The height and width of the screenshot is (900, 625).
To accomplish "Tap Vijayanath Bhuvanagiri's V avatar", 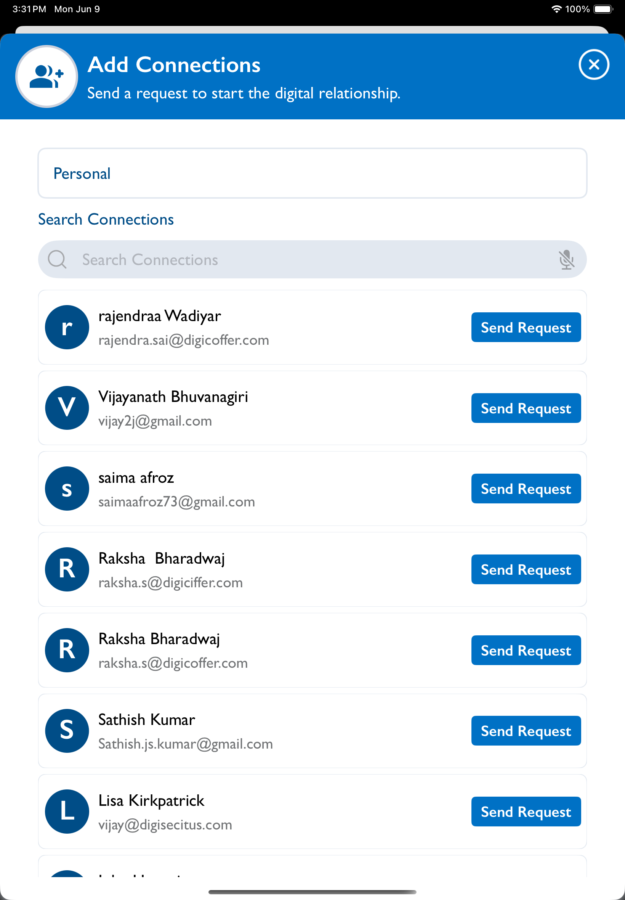I will (x=67, y=408).
